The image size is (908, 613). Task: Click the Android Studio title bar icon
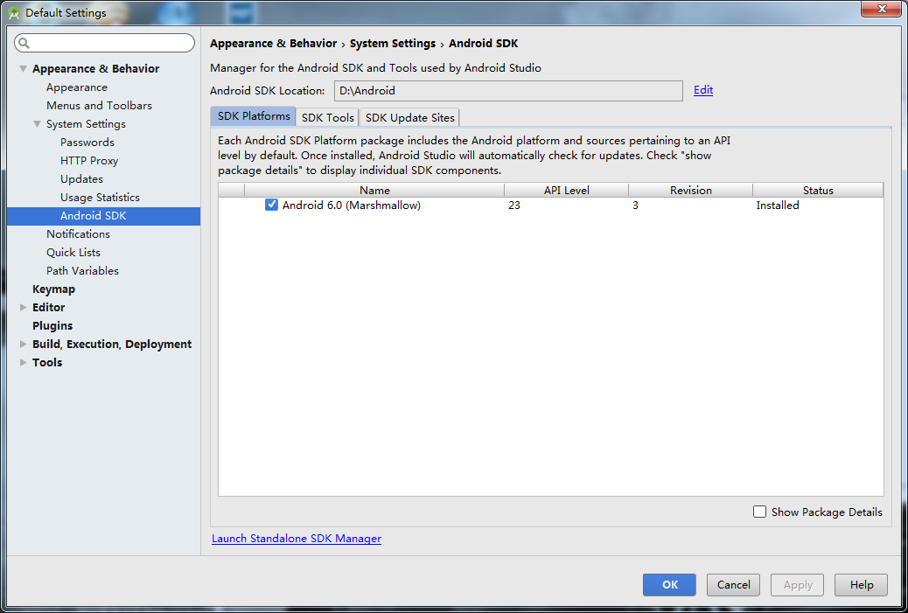[x=14, y=13]
